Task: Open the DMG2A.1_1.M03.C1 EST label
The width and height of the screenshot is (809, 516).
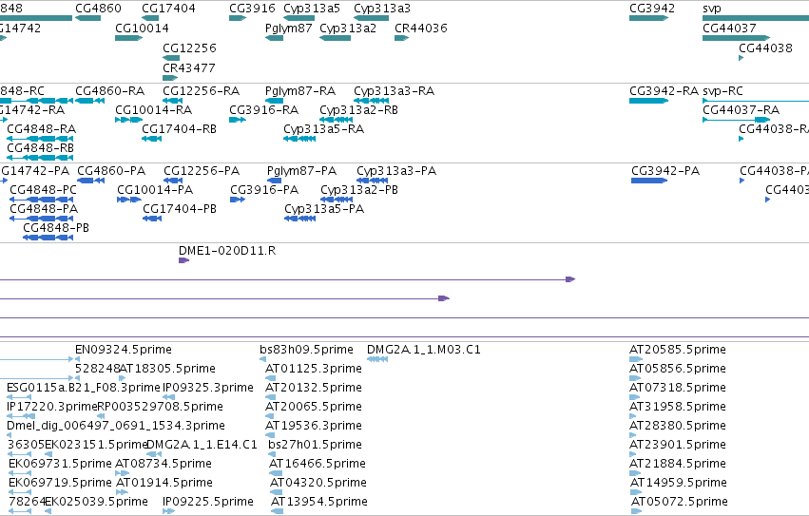Action: (x=424, y=350)
